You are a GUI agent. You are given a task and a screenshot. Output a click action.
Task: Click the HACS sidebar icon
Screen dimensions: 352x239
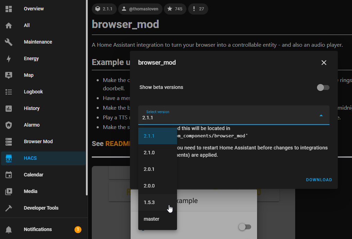(x=9, y=158)
